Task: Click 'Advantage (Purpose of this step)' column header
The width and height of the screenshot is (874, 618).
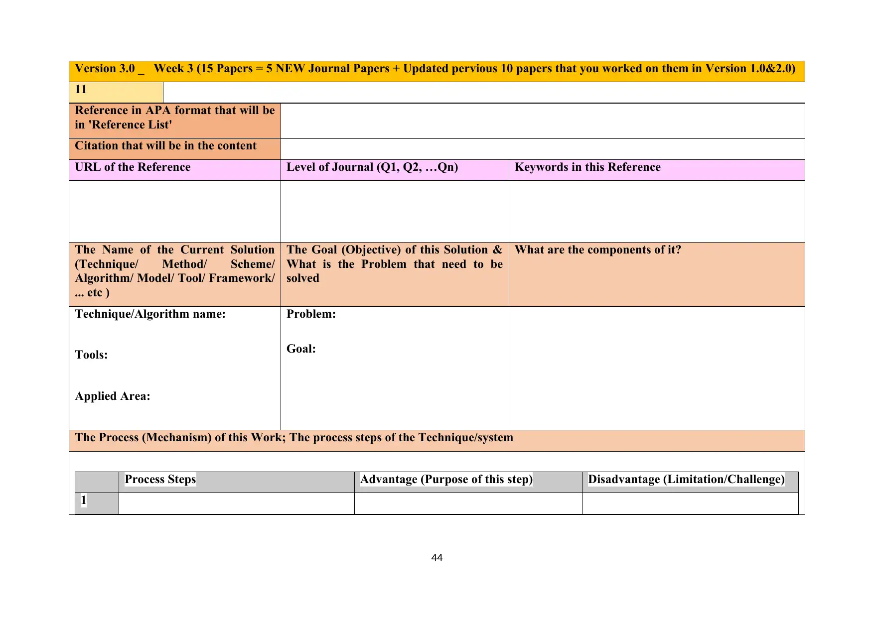Action: point(446,480)
